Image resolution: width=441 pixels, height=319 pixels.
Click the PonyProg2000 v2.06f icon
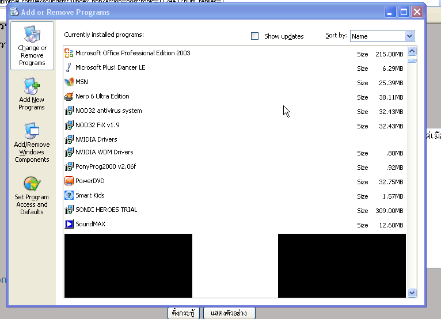tap(69, 166)
